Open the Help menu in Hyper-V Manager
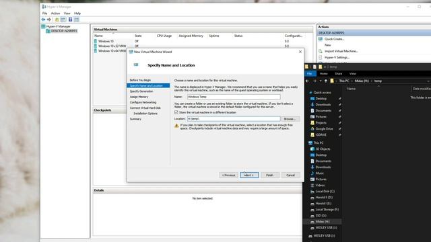 [77, 13]
